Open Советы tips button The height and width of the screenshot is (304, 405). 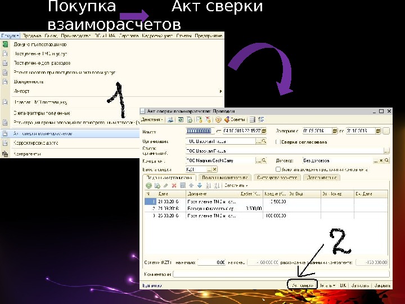[x=234, y=120]
